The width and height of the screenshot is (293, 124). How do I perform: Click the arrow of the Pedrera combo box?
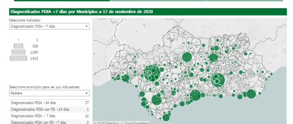point(87,93)
